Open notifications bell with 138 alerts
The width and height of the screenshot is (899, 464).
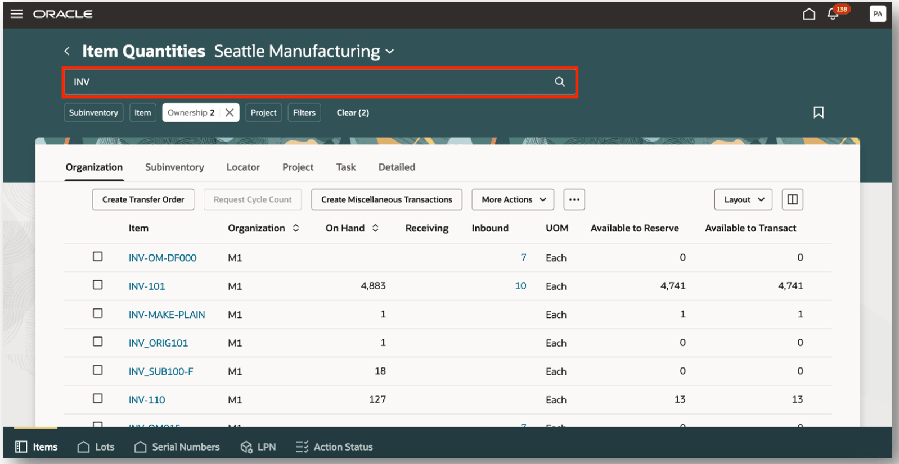[833, 14]
